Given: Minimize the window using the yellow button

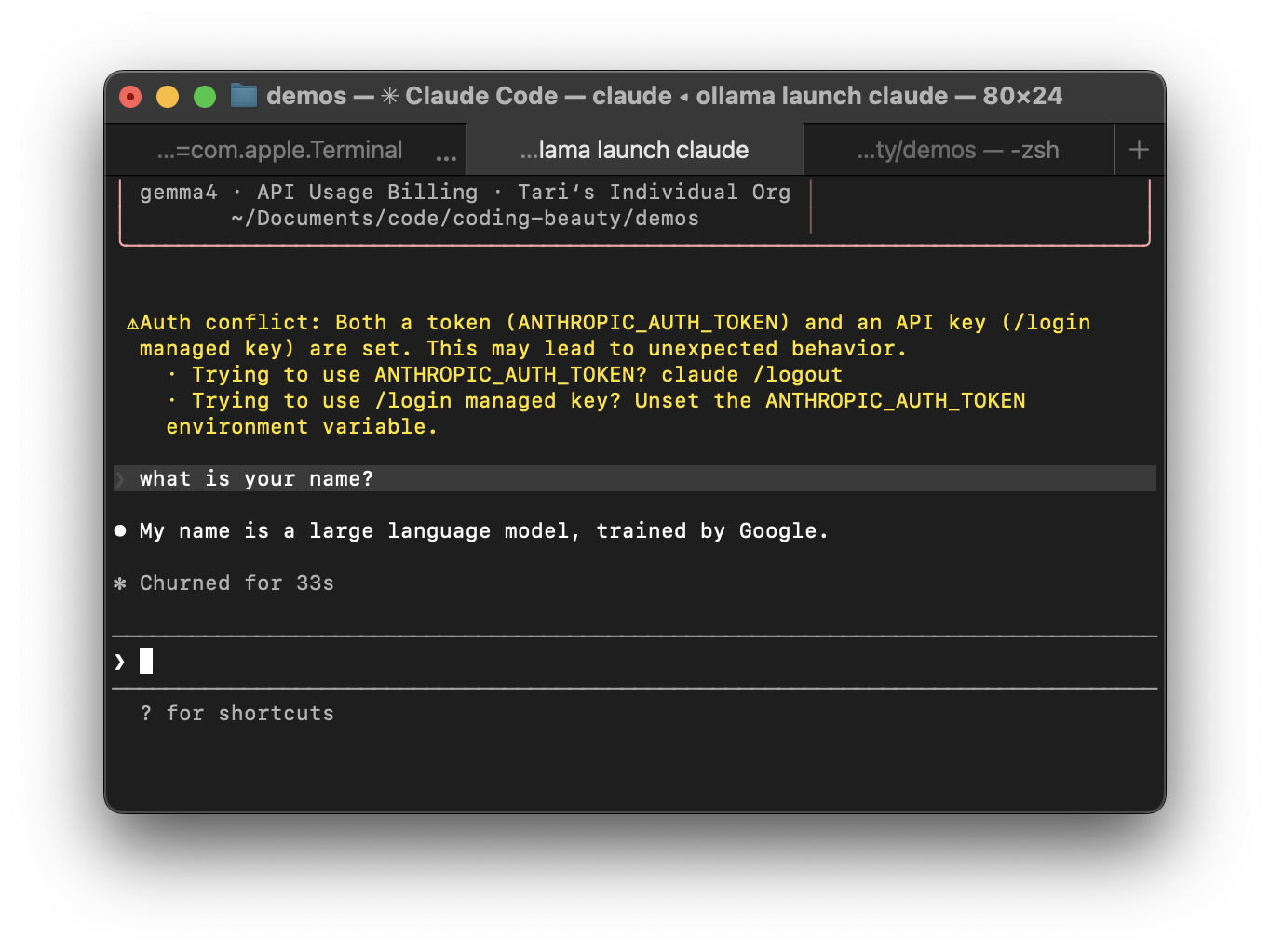Looking at the screenshot, I should coord(168,97).
